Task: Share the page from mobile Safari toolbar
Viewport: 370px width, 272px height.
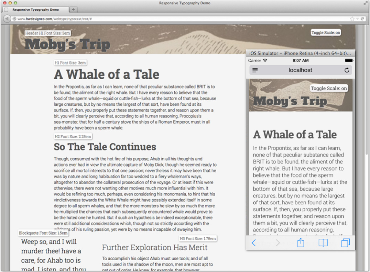Action: coord(300,243)
